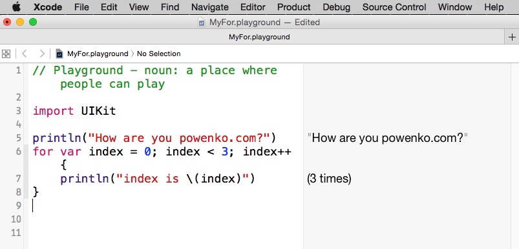This screenshot has width=519, height=249.
Task: Open the Source Control menu
Action: pos(394,7)
